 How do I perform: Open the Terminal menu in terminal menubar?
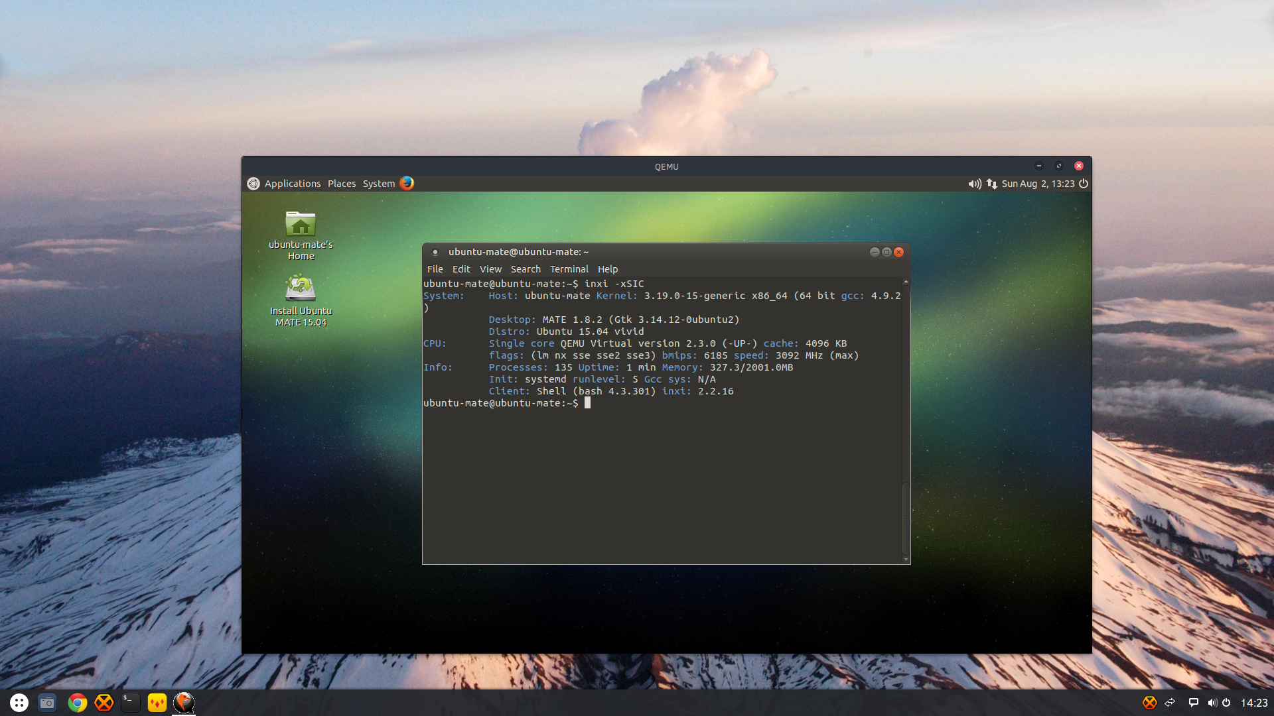pos(569,269)
